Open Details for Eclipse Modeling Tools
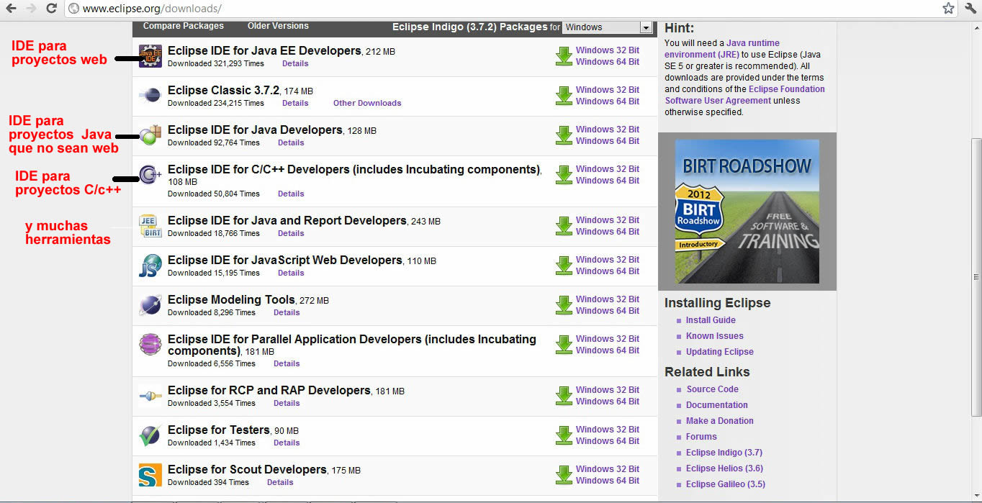The image size is (982, 503). pos(287,312)
